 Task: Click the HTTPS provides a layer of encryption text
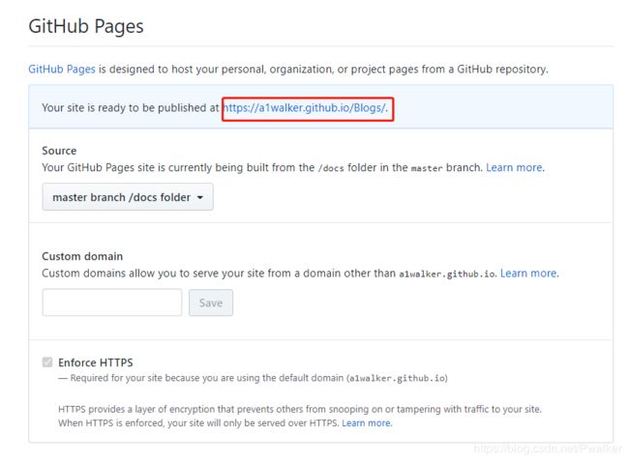tap(300, 410)
